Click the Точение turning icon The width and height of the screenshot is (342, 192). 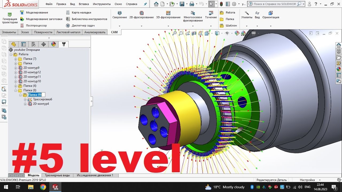[x=211, y=13]
